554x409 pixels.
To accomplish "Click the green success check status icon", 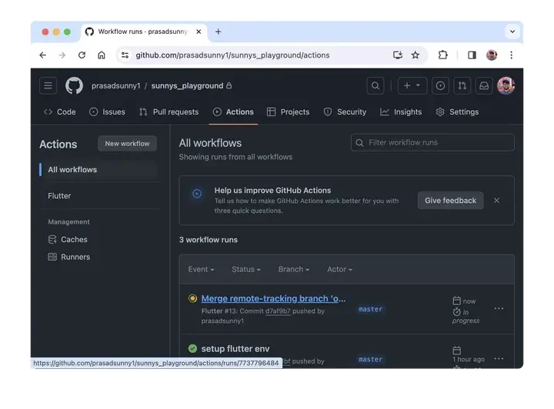I will [192, 349].
